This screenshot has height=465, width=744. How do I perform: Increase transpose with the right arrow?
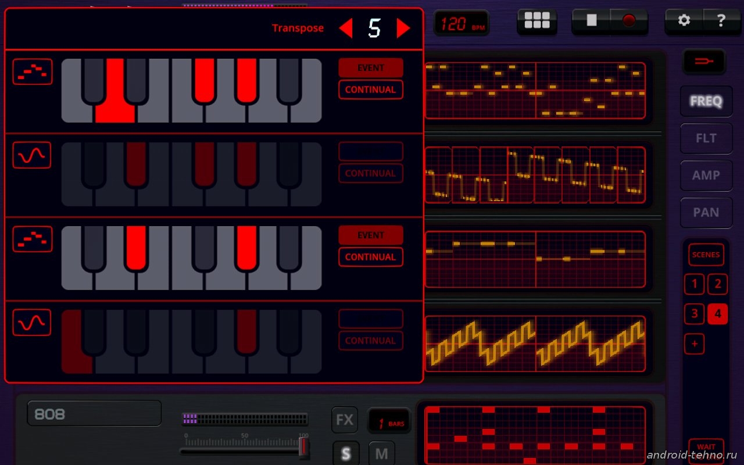[403, 28]
